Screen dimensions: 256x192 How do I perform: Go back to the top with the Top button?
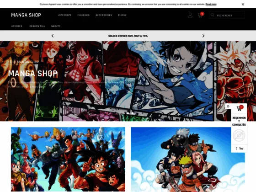[239, 149]
